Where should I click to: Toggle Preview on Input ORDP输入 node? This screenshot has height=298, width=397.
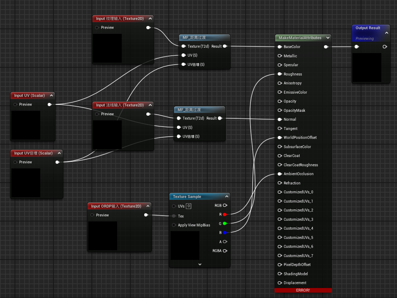pos(92,215)
